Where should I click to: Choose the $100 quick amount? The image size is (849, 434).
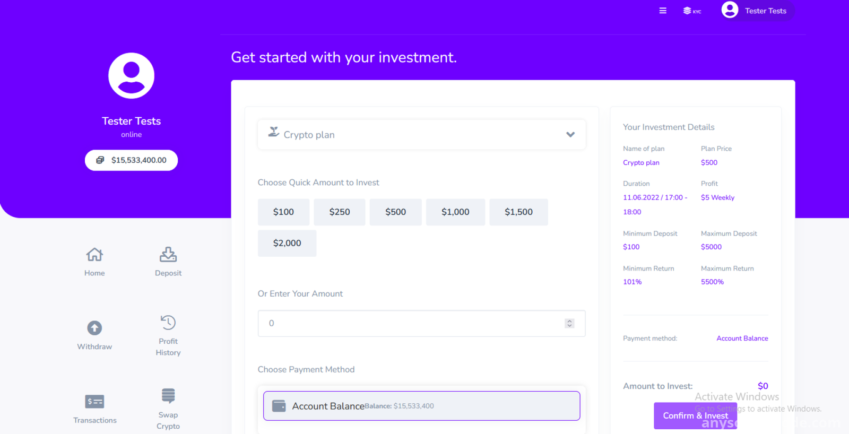pos(283,212)
